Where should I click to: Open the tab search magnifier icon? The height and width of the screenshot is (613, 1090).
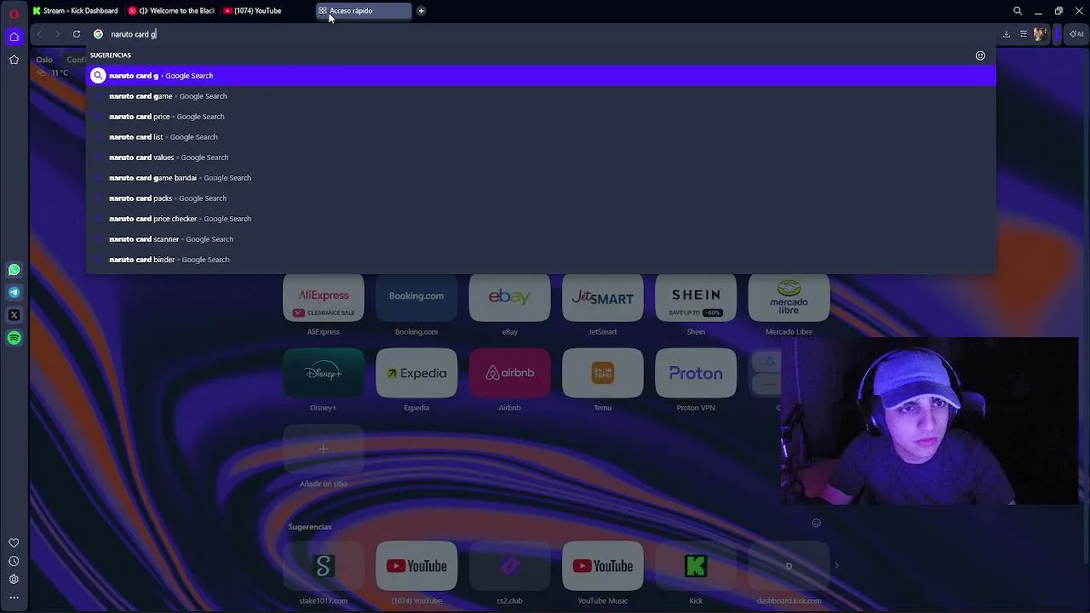point(1018,11)
